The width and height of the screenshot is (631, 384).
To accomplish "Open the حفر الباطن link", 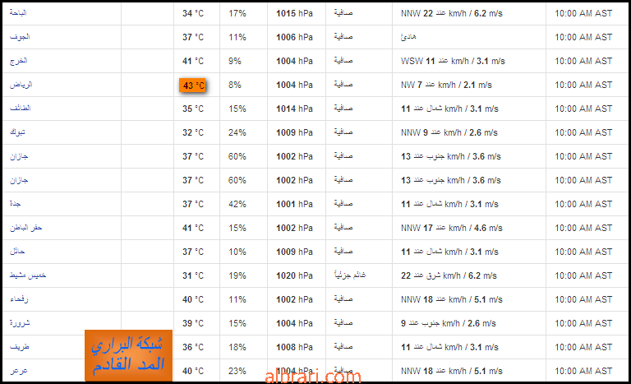I will [26, 228].
